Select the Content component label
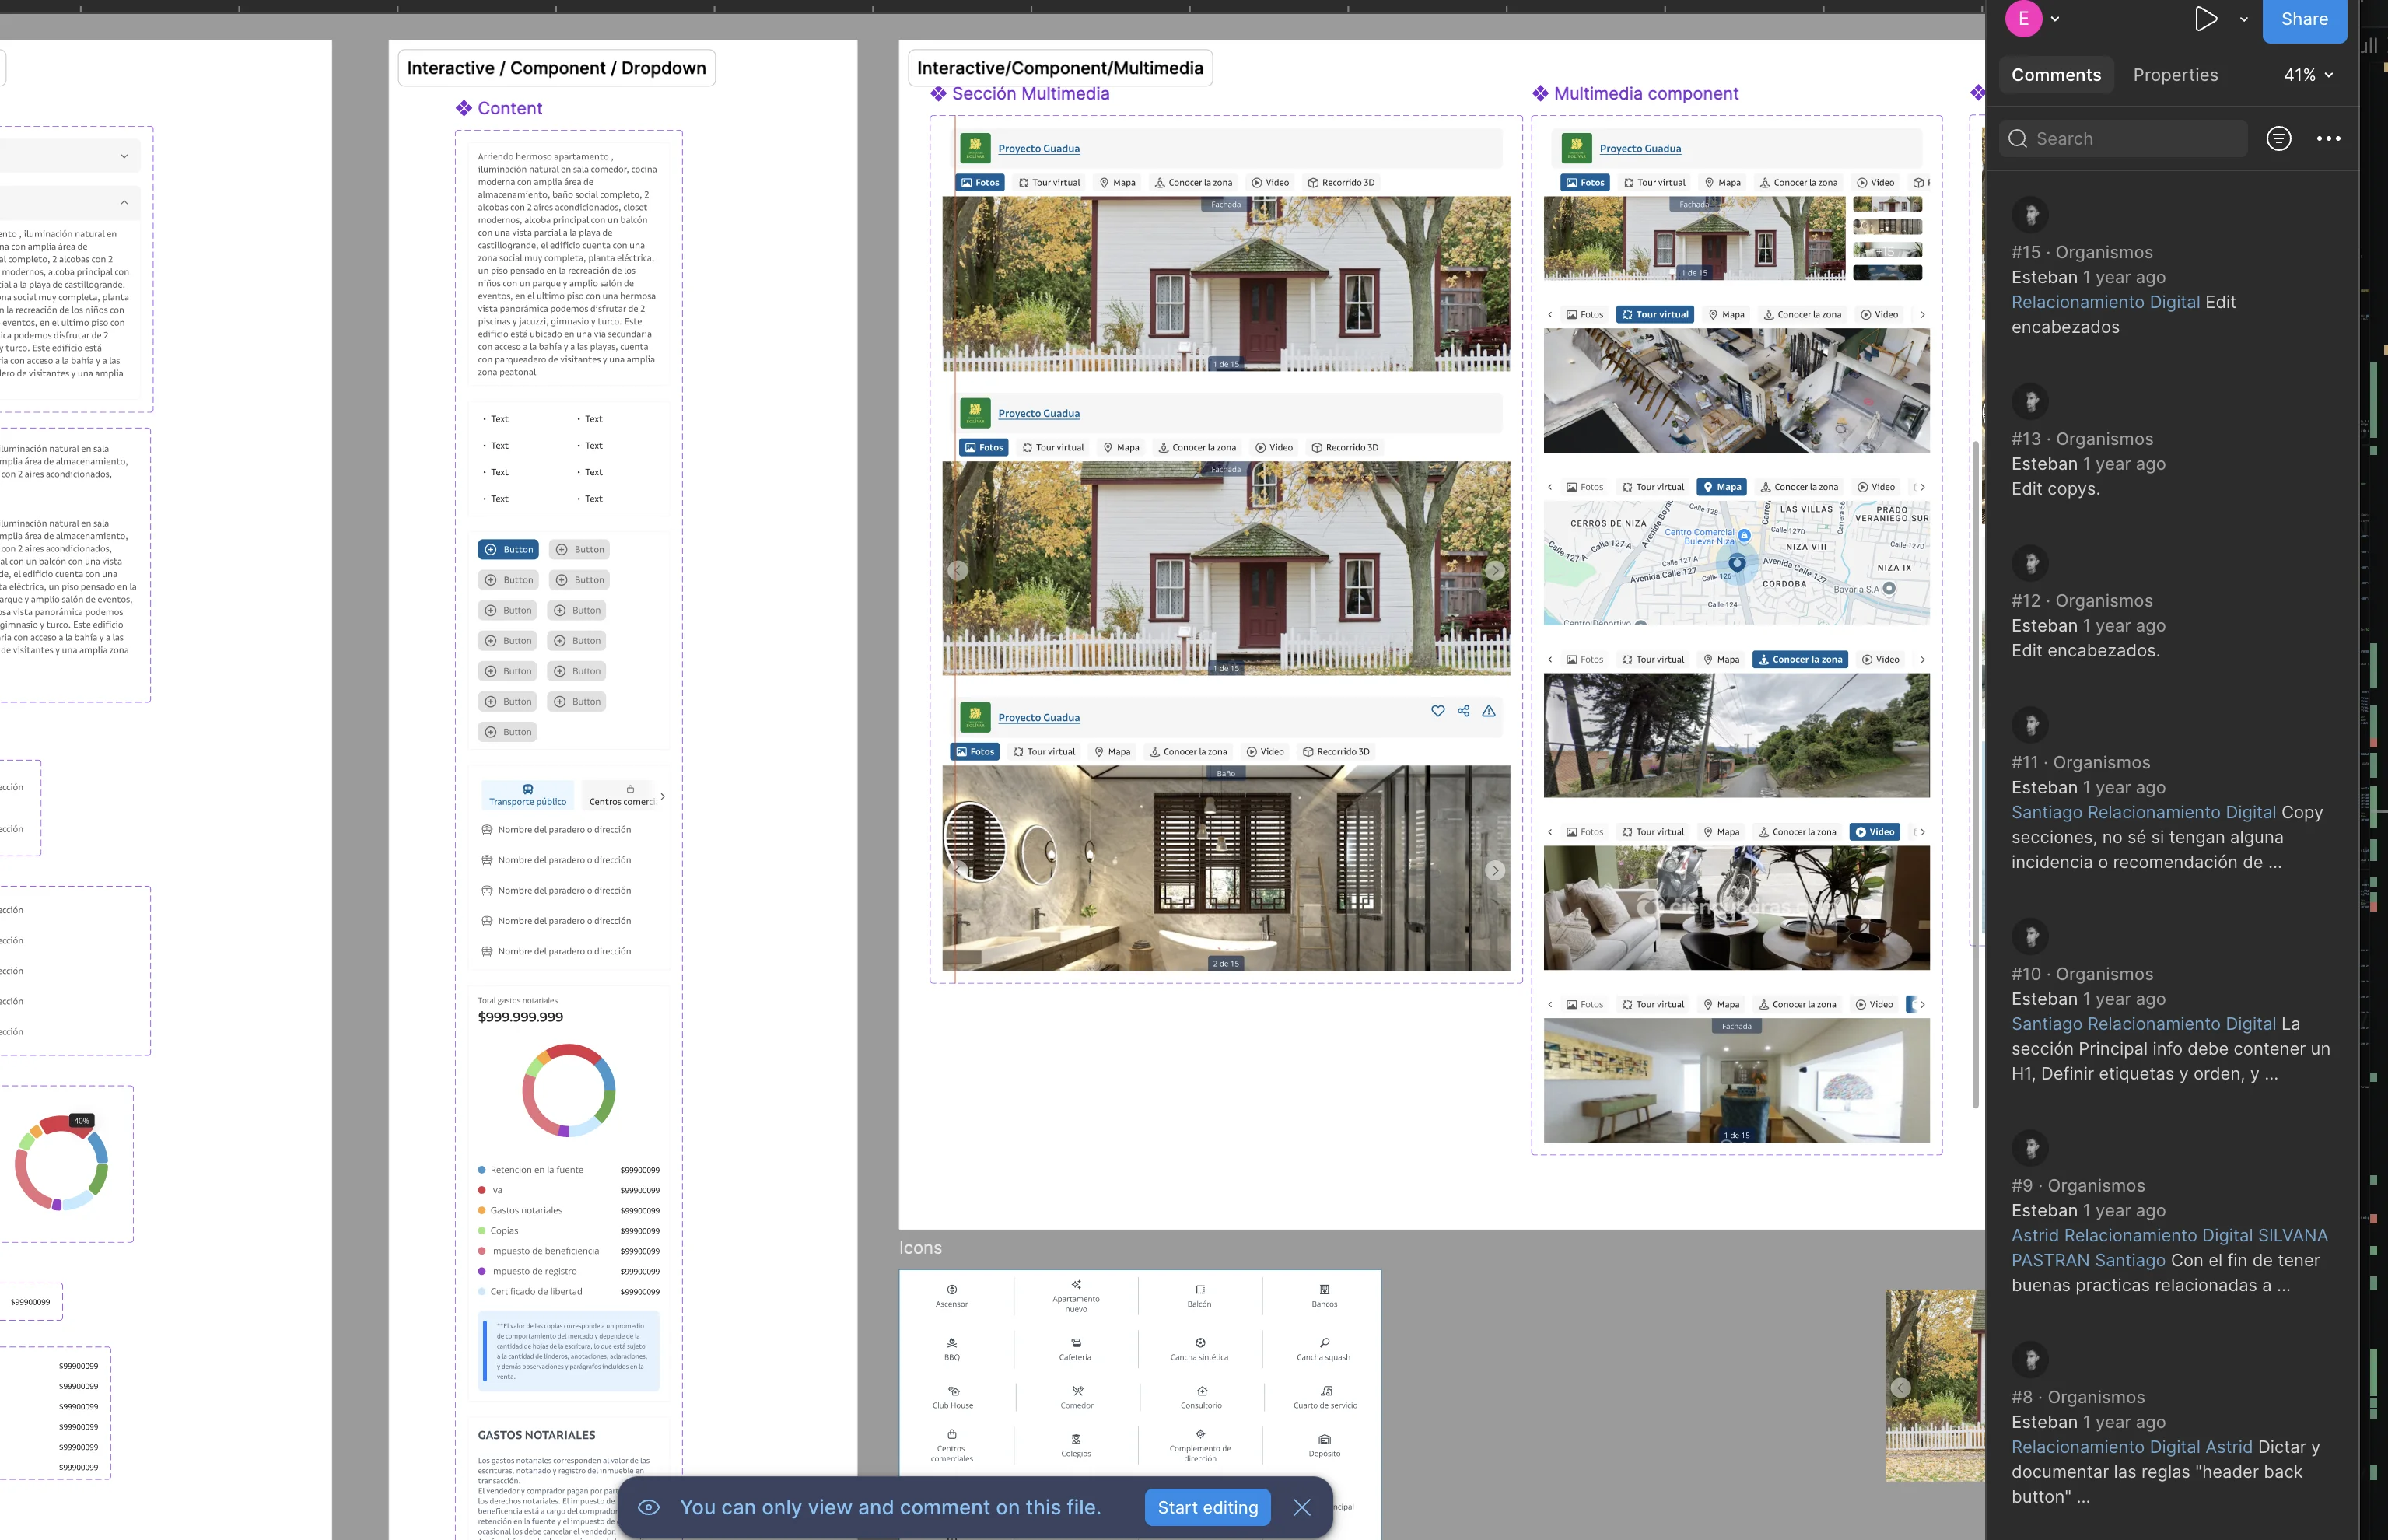Viewport: 2388px width, 1540px height. coord(499,108)
